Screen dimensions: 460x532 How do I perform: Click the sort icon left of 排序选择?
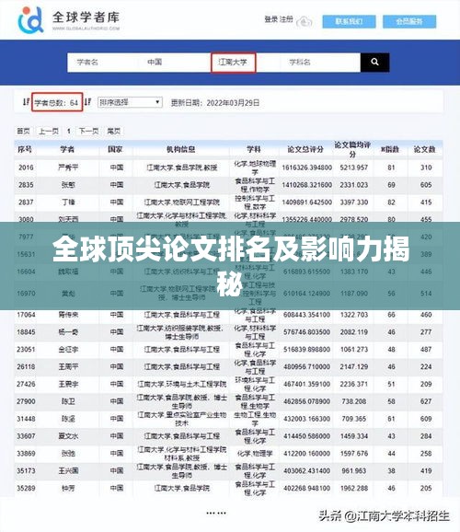pos(88,101)
